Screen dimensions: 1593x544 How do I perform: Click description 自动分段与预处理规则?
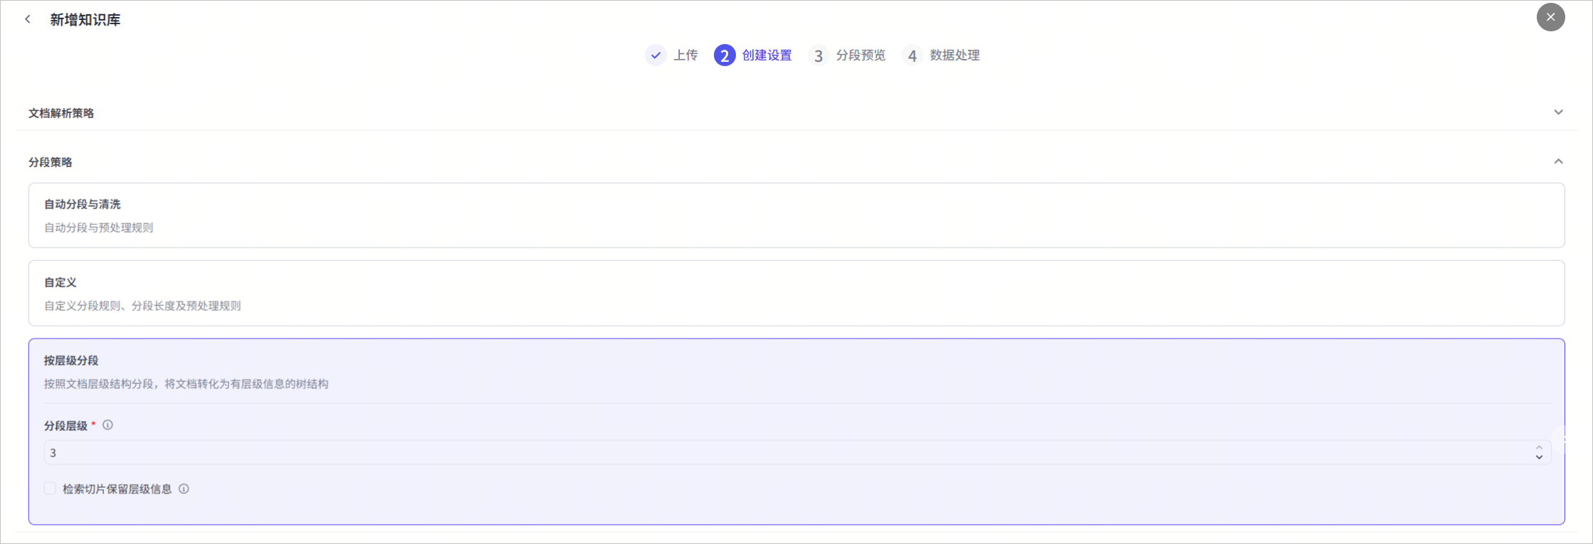[x=99, y=228]
